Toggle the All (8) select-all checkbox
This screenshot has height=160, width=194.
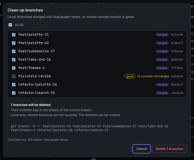pos(10,25)
